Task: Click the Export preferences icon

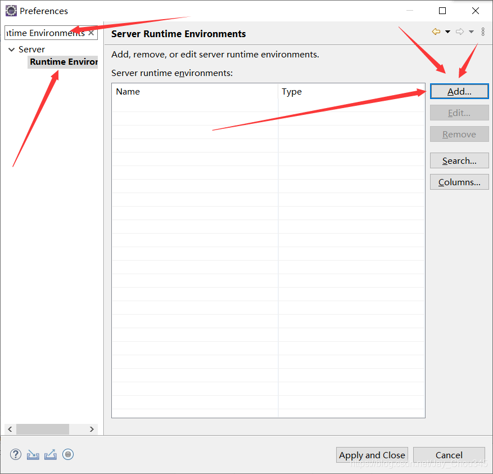Action: pos(50,454)
